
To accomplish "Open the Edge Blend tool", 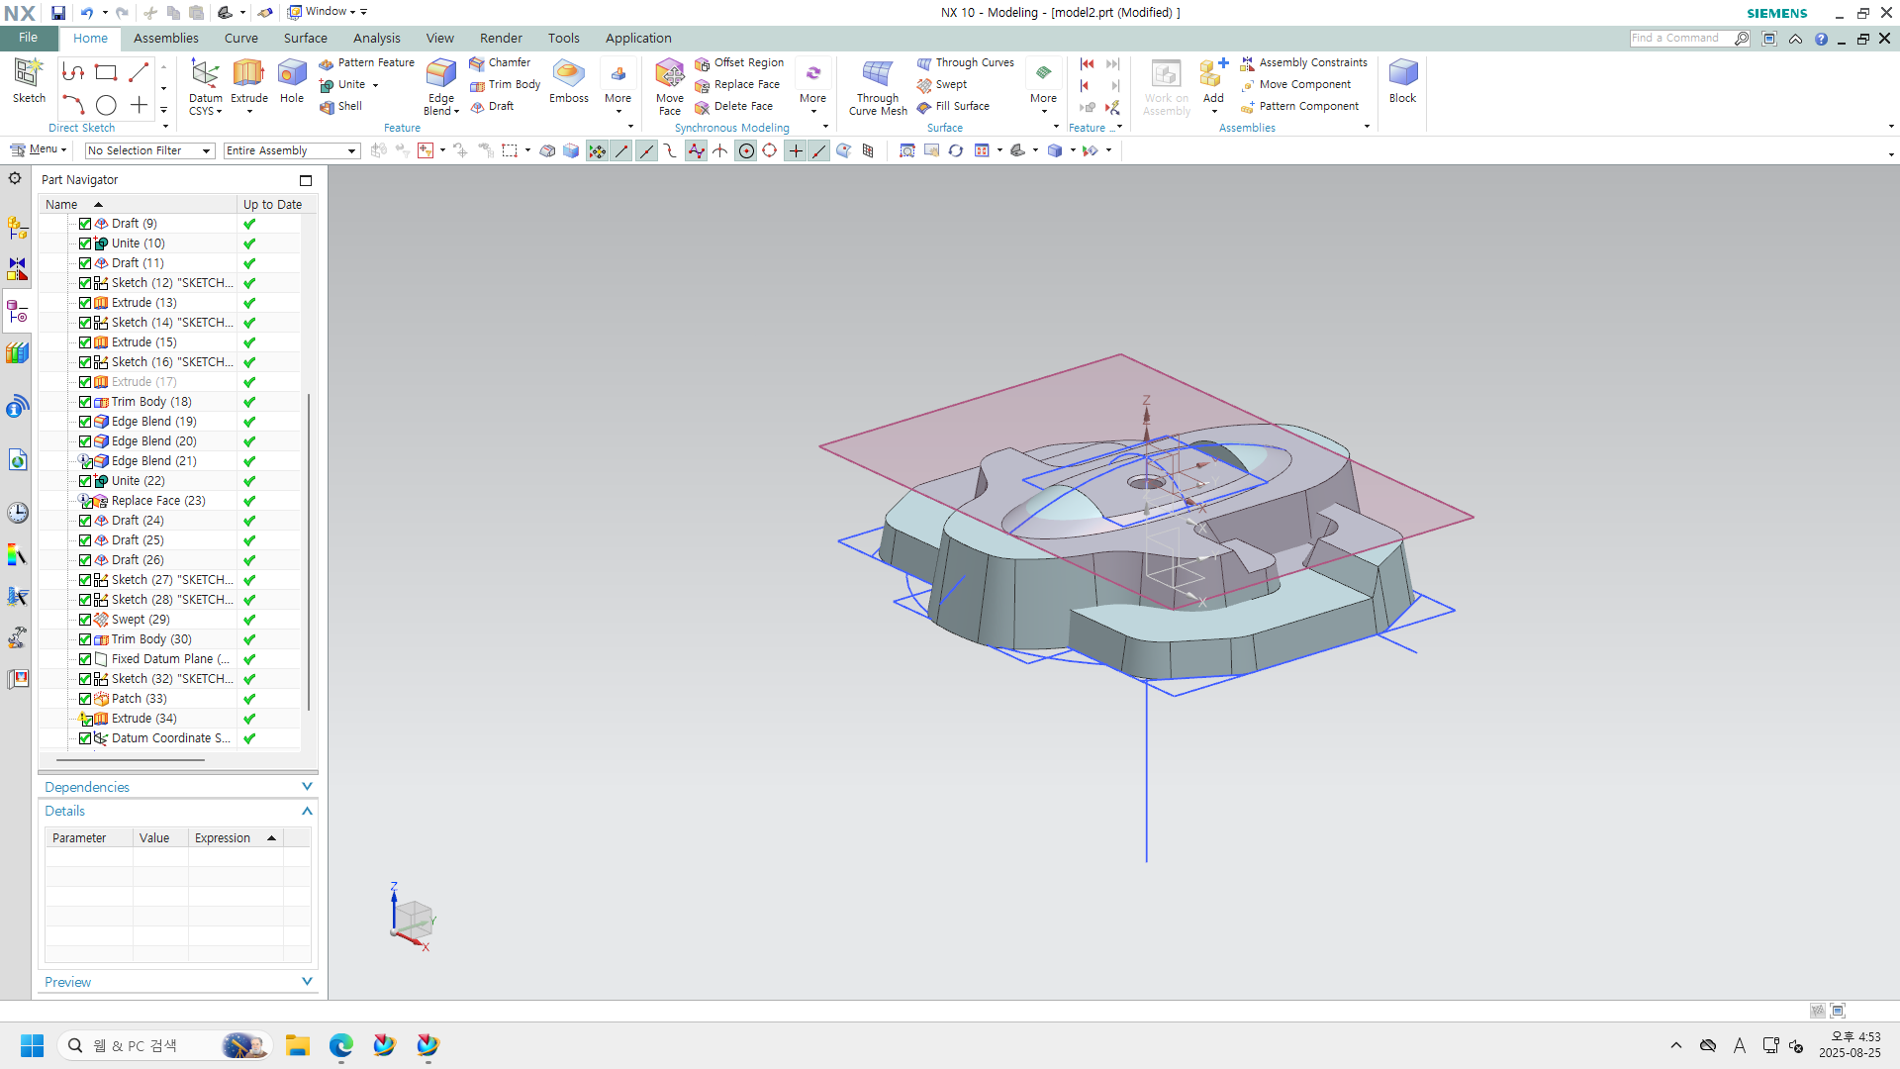I will (x=440, y=74).
